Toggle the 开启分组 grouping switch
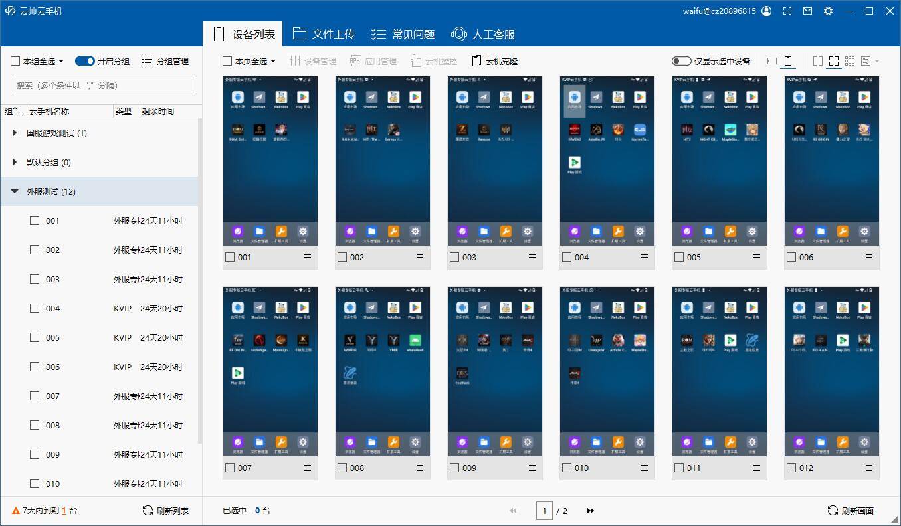Image resolution: width=901 pixels, height=526 pixels. point(85,61)
